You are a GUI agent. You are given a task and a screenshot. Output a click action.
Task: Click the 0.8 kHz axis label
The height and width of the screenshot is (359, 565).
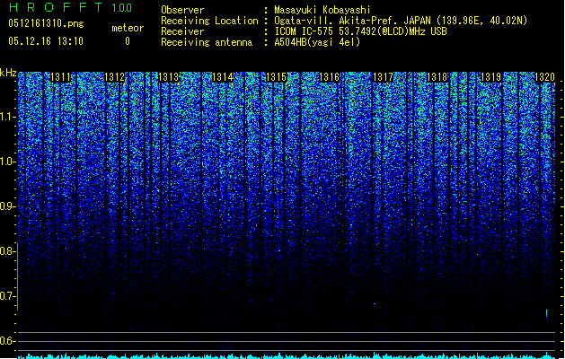(7, 251)
